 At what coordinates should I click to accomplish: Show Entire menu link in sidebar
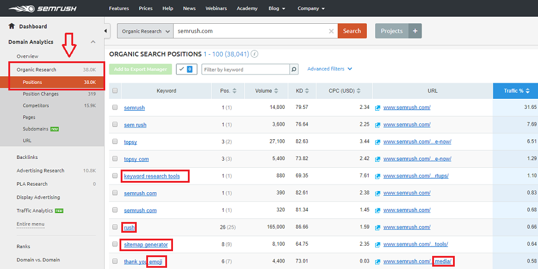point(30,224)
